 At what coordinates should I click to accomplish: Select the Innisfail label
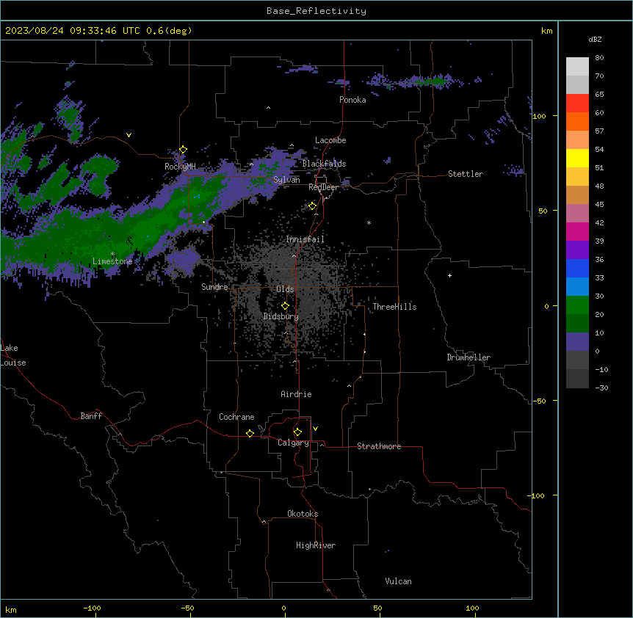pos(305,239)
